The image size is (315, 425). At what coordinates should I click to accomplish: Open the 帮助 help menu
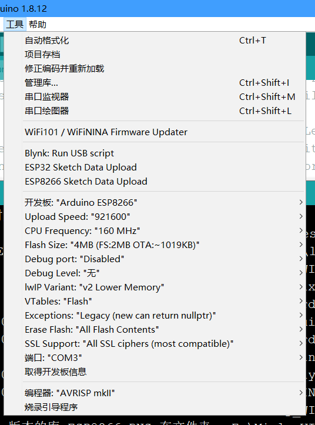38,25
